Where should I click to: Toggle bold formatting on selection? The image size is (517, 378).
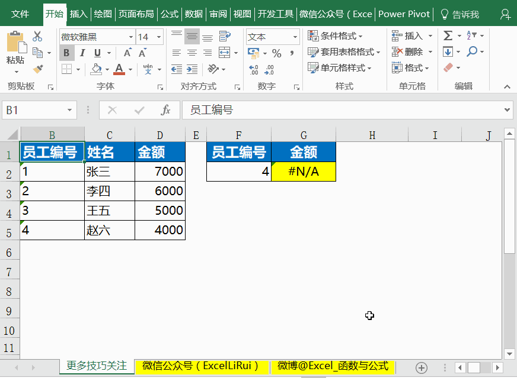66,53
